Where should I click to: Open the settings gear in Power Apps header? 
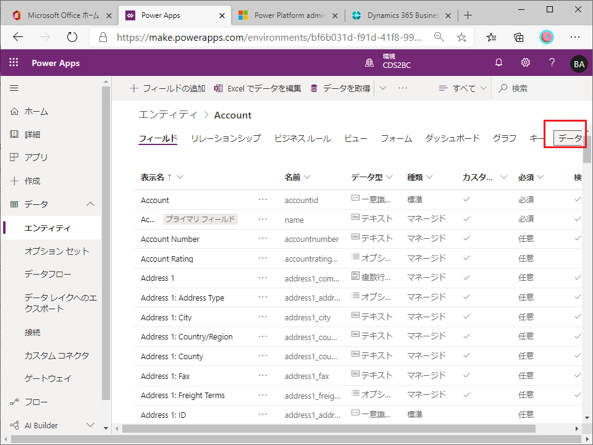tap(525, 63)
